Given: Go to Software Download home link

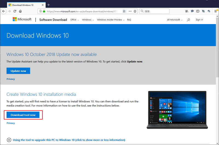Looking at the screenshot, I should [53, 20].
